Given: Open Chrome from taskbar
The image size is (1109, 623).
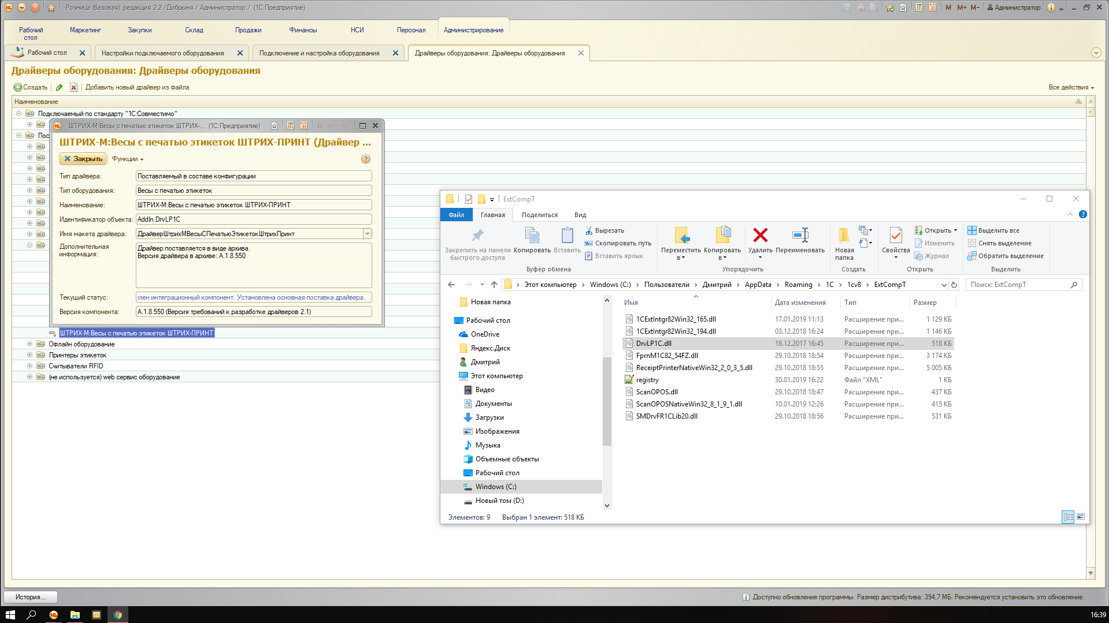Looking at the screenshot, I should click(x=118, y=614).
